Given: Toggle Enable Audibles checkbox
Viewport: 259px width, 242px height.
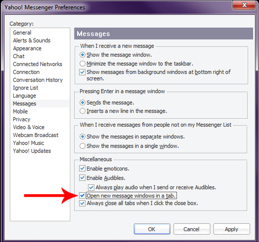Looking at the screenshot, I should (82, 178).
